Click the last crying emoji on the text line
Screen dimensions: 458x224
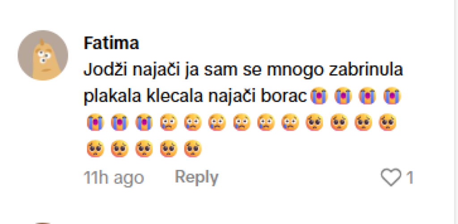392,97
